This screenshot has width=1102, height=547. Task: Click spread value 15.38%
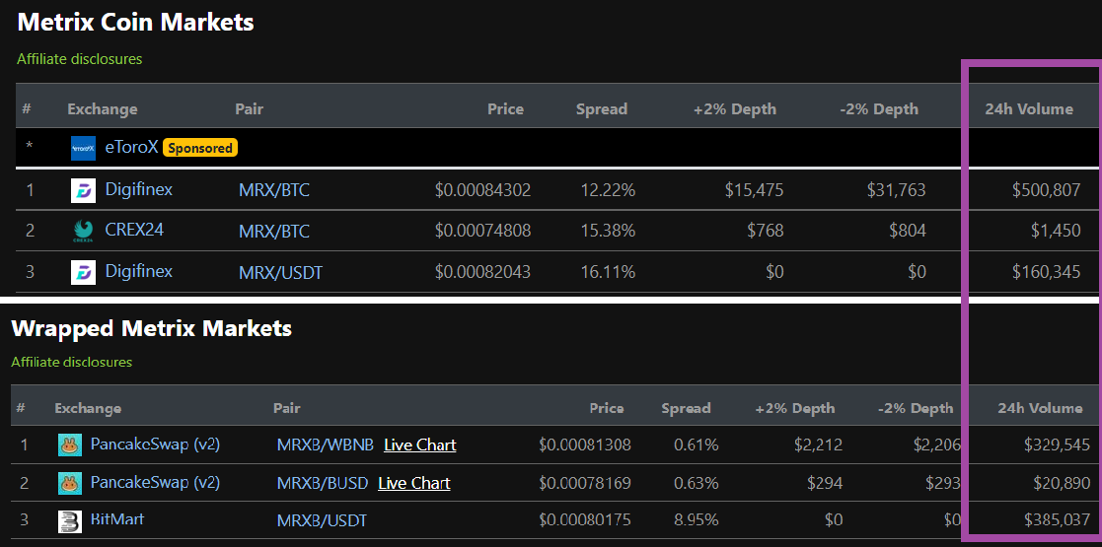pyautogui.click(x=608, y=231)
